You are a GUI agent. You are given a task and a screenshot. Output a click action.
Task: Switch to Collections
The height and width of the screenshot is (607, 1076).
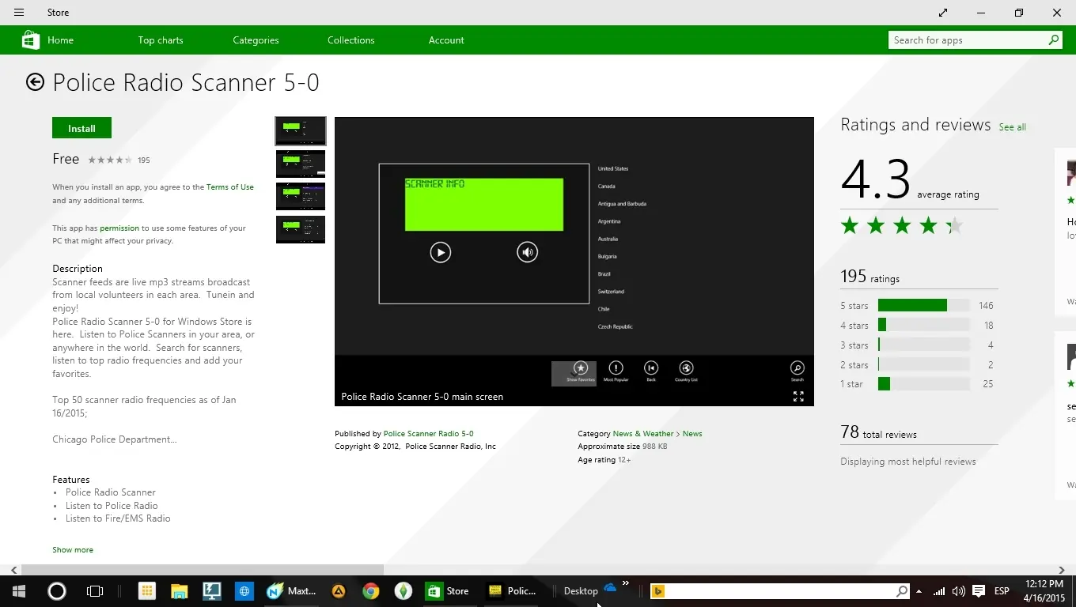[x=351, y=40]
